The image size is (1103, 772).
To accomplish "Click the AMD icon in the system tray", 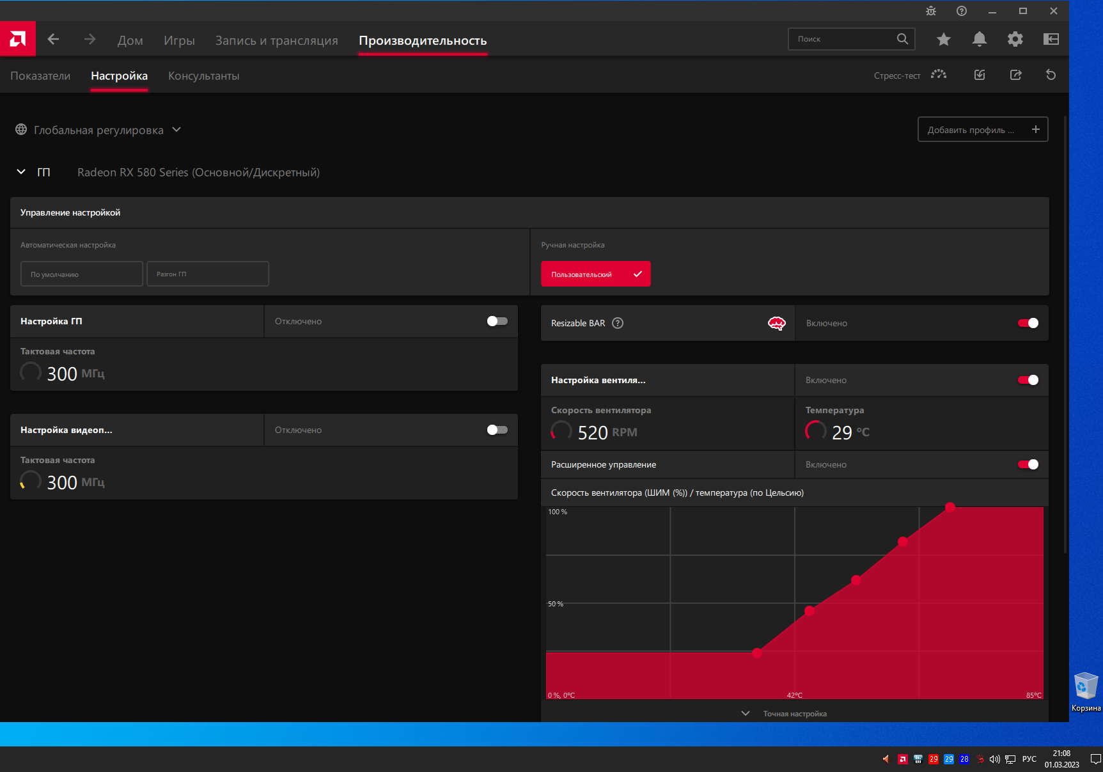I will 902,759.
